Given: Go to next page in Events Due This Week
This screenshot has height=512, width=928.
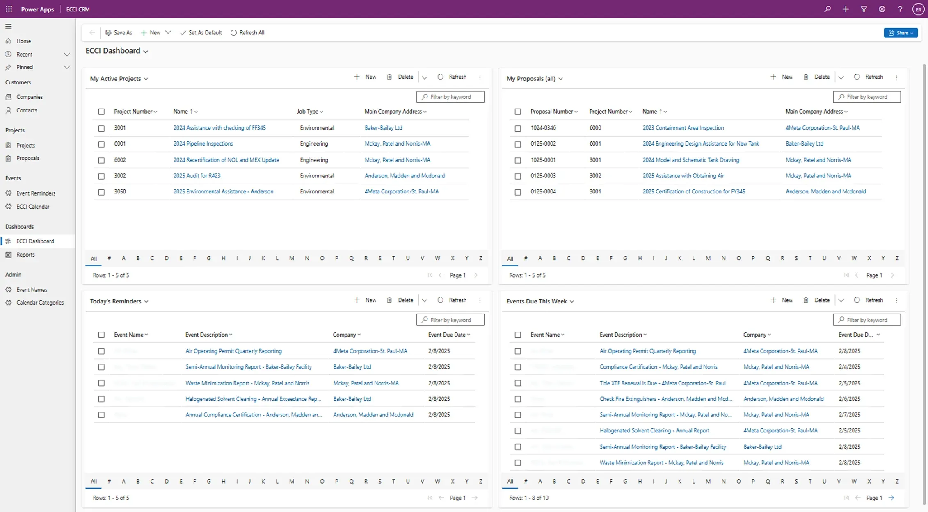Looking at the screenshot, I should [891, 498].
